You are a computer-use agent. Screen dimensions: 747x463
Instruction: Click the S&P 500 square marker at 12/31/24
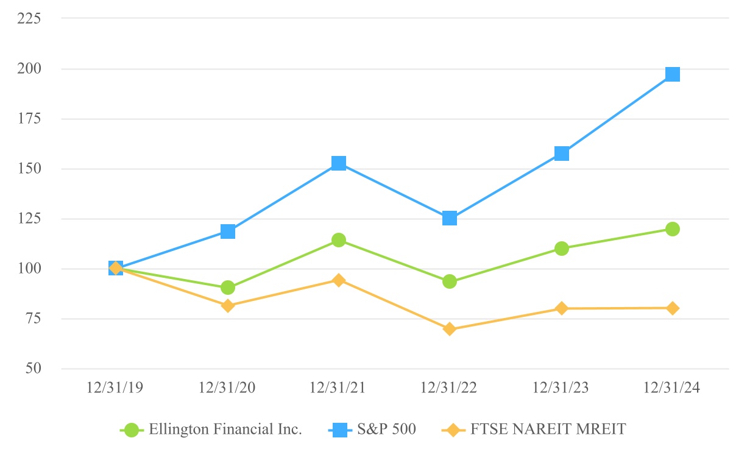pos(673,74)
